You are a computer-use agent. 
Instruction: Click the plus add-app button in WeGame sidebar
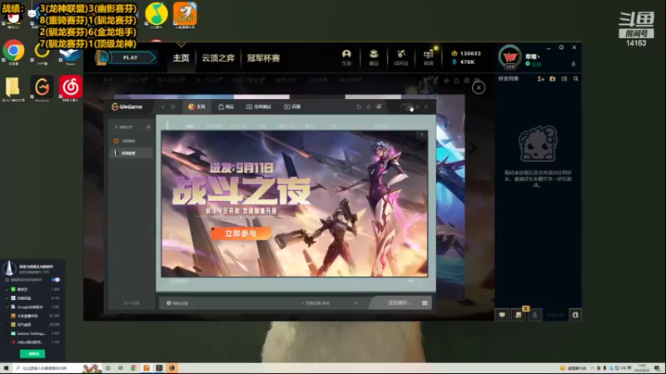click(x=148, y=127)
